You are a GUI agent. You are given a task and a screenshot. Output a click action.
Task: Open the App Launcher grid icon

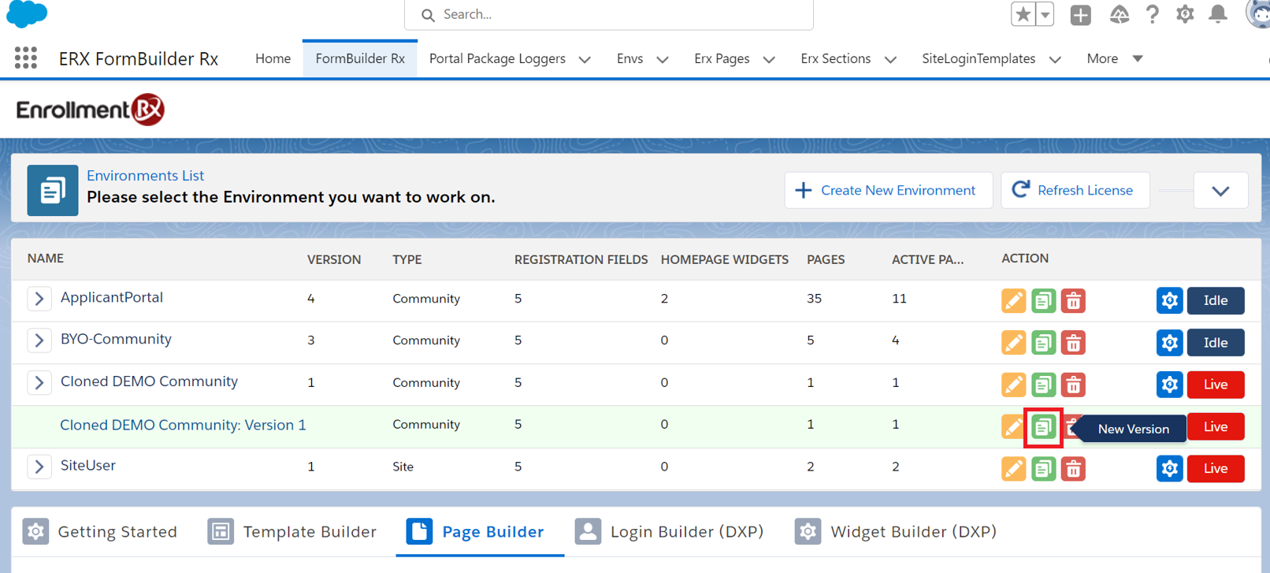click(x=26, y=58)
